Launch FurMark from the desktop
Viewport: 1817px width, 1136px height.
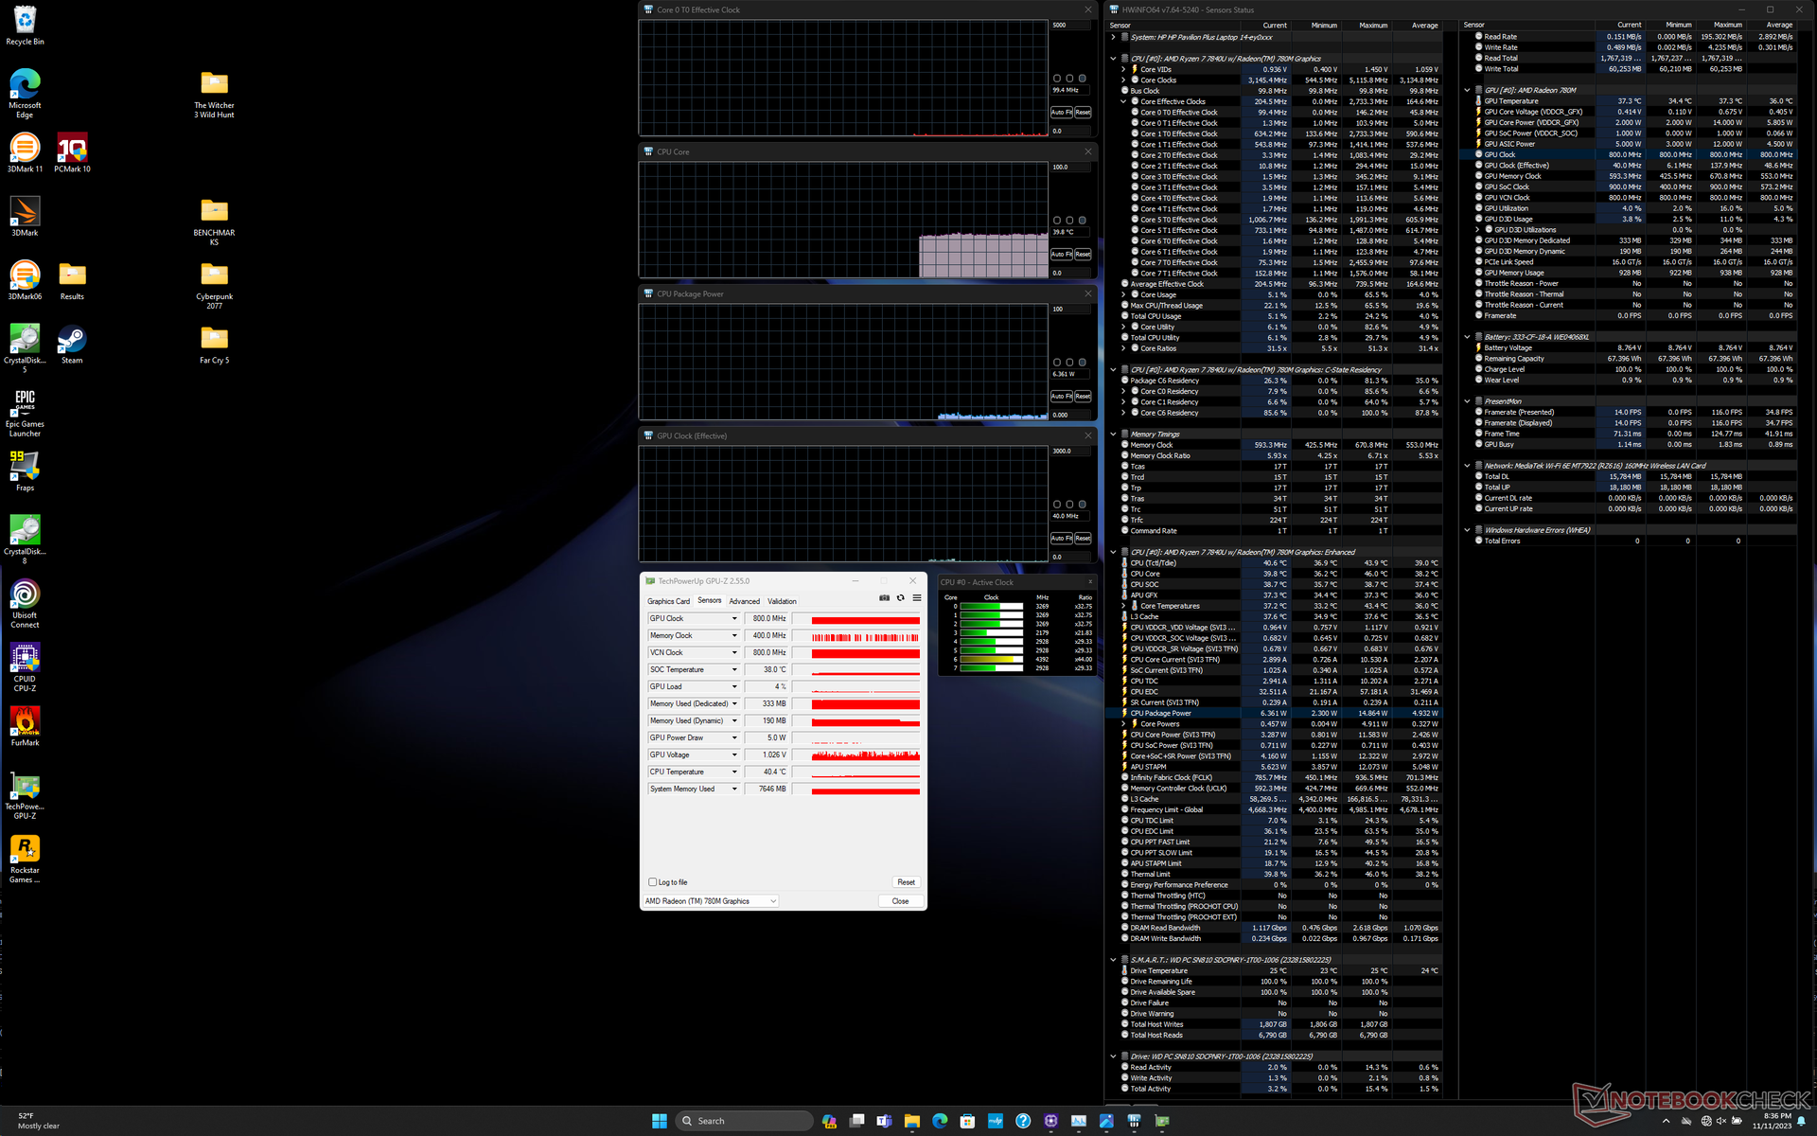click(x=25, y=727)
